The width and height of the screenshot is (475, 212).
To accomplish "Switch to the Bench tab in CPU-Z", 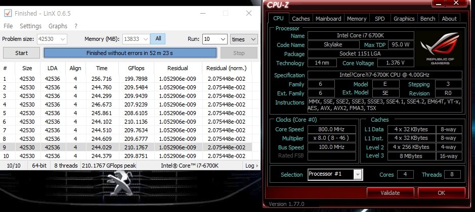I will 428,19.
